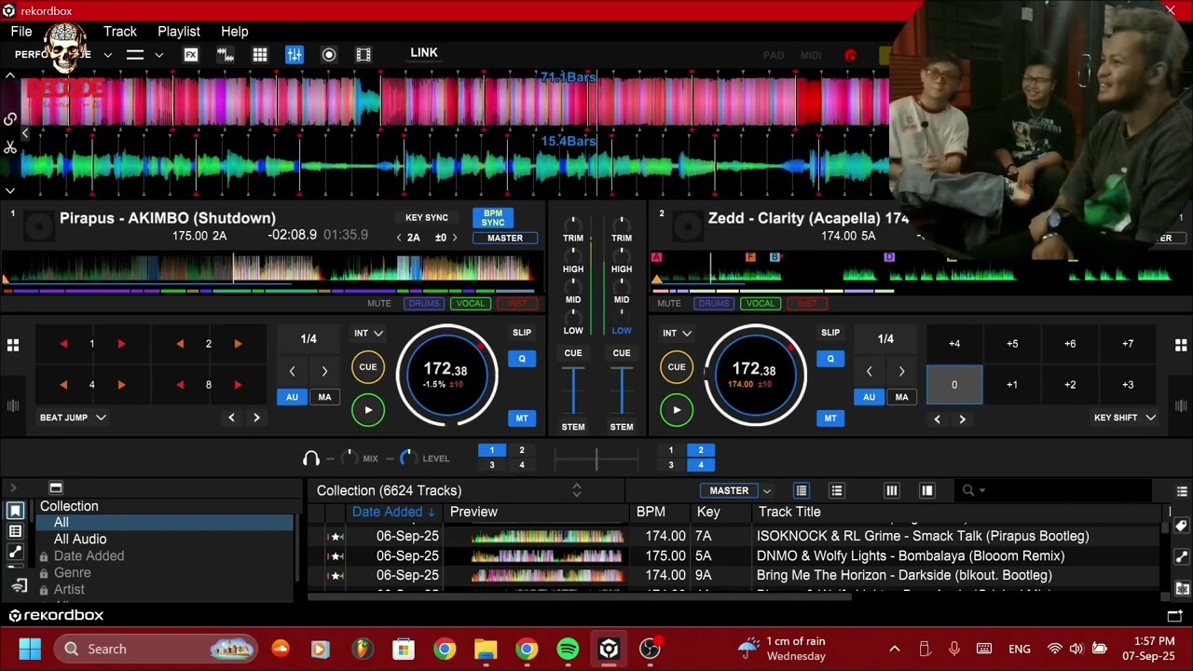Screen dimensions: 1193x671
Task: Open the KEY SHIFT pad mode dropdown
Action: pos(1125,418)
